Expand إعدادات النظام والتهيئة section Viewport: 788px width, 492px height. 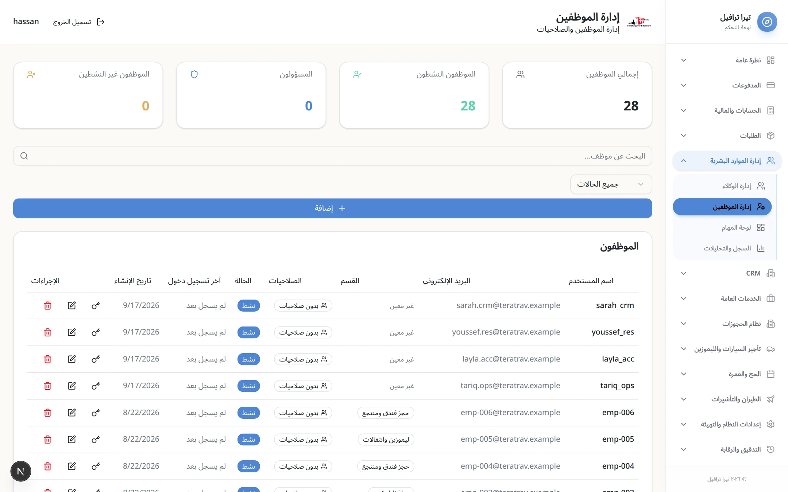coord(727,424)
